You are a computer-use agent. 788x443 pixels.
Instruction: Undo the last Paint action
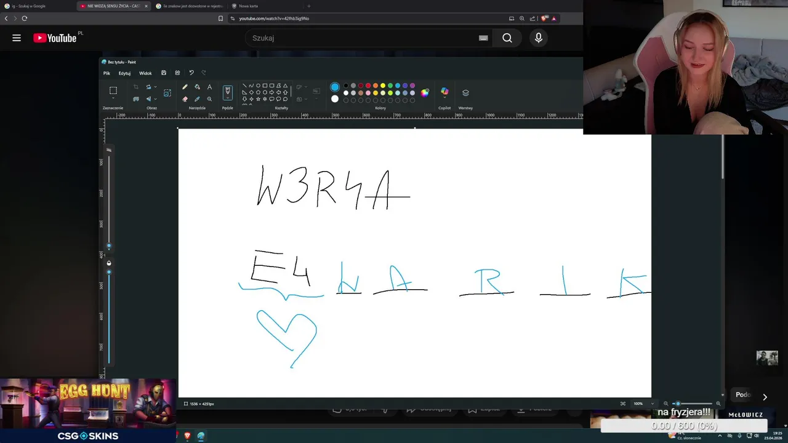pyautogui.click(x=191, y=73)
